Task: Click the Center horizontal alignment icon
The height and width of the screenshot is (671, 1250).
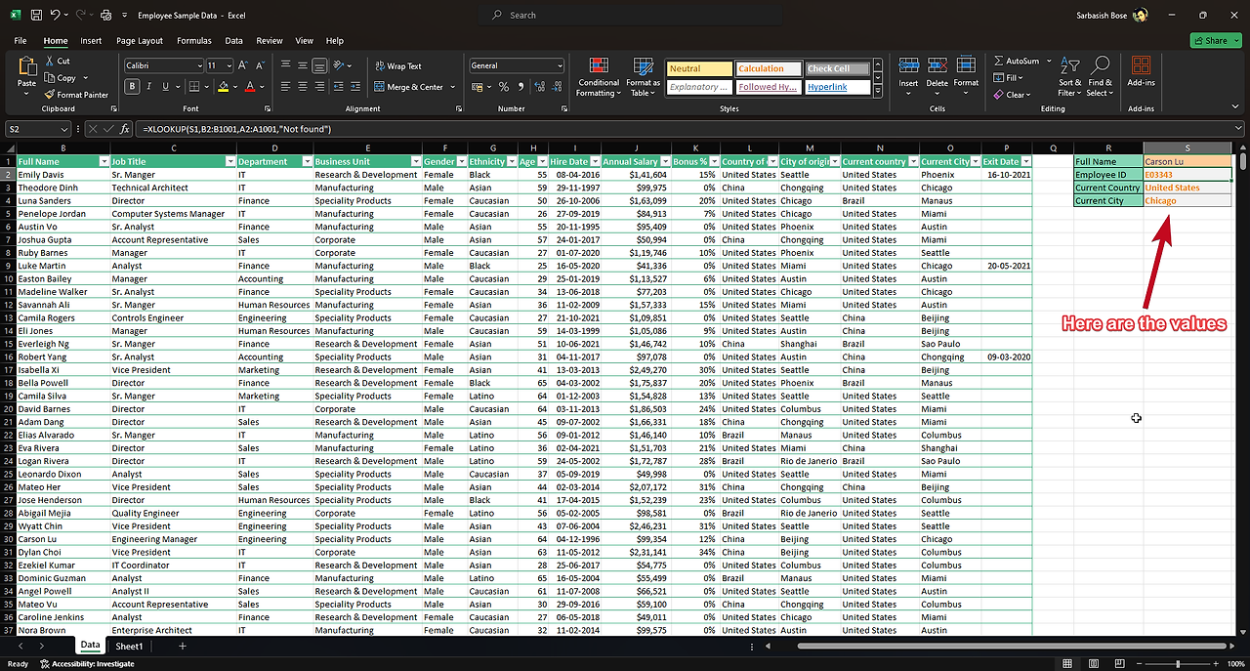Action: pos(303,87)
